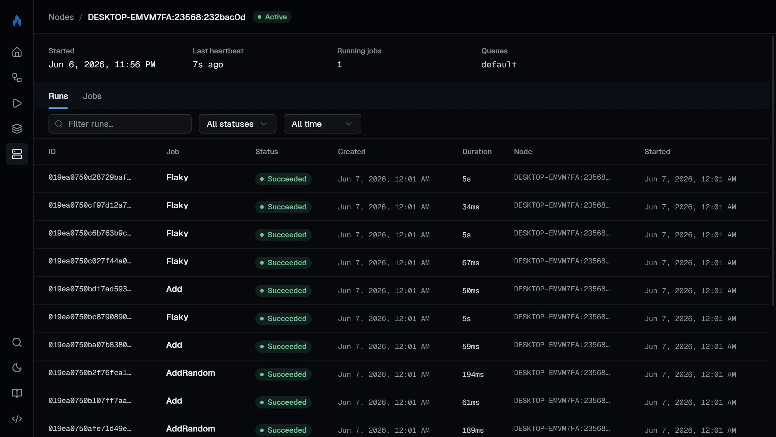Viewport: 776px width, 437px height.
Task: Click the flame logo icon
Action: point(17,21)
